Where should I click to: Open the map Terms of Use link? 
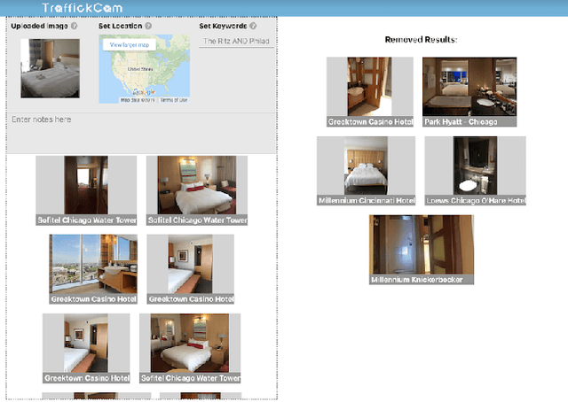coord(173,100)
